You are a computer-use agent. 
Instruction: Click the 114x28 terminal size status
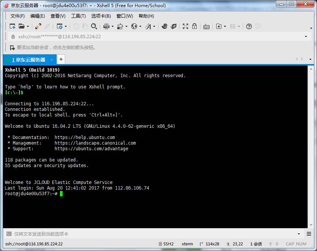pos(209,244)
